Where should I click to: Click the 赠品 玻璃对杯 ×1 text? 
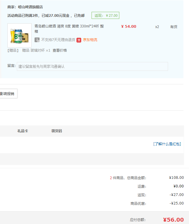coord(36,50)
